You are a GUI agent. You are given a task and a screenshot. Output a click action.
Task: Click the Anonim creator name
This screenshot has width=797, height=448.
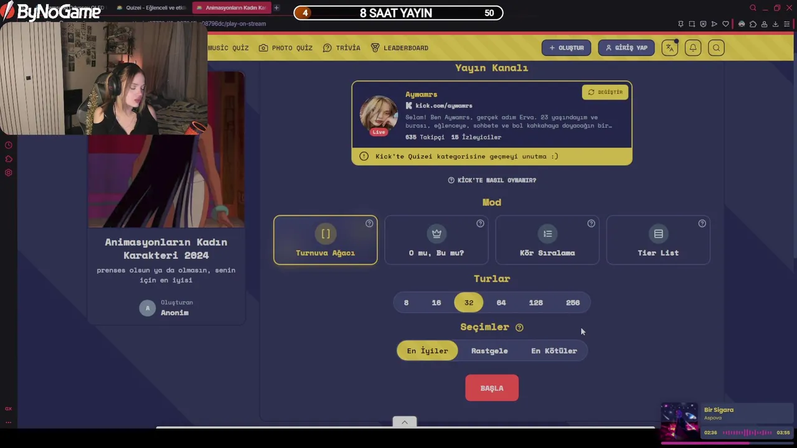point(174,313)
